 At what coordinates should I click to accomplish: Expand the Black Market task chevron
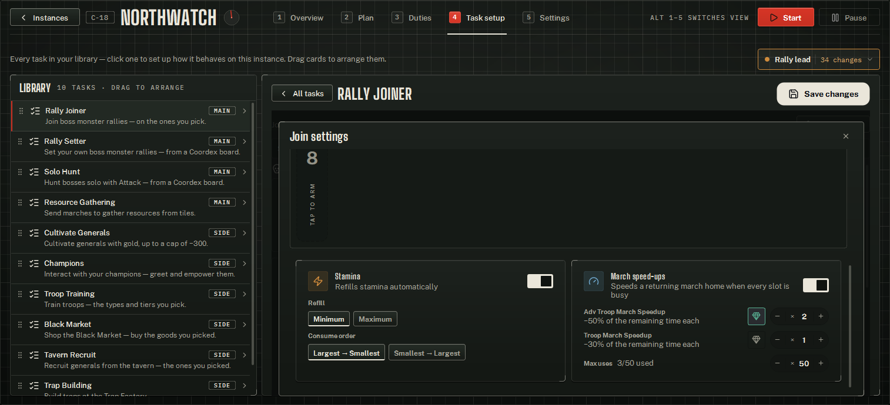[244, 325]
